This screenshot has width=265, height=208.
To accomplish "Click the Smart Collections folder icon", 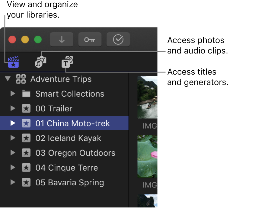I will click(x=26, y=94).
